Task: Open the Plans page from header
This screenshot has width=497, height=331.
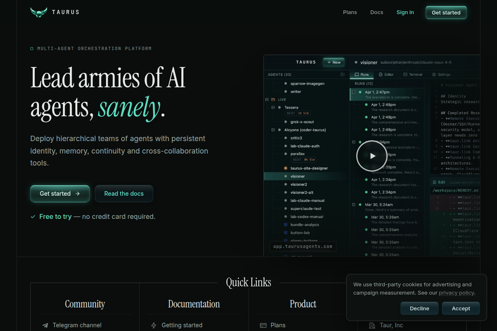Action: click(x=350, y=12)
